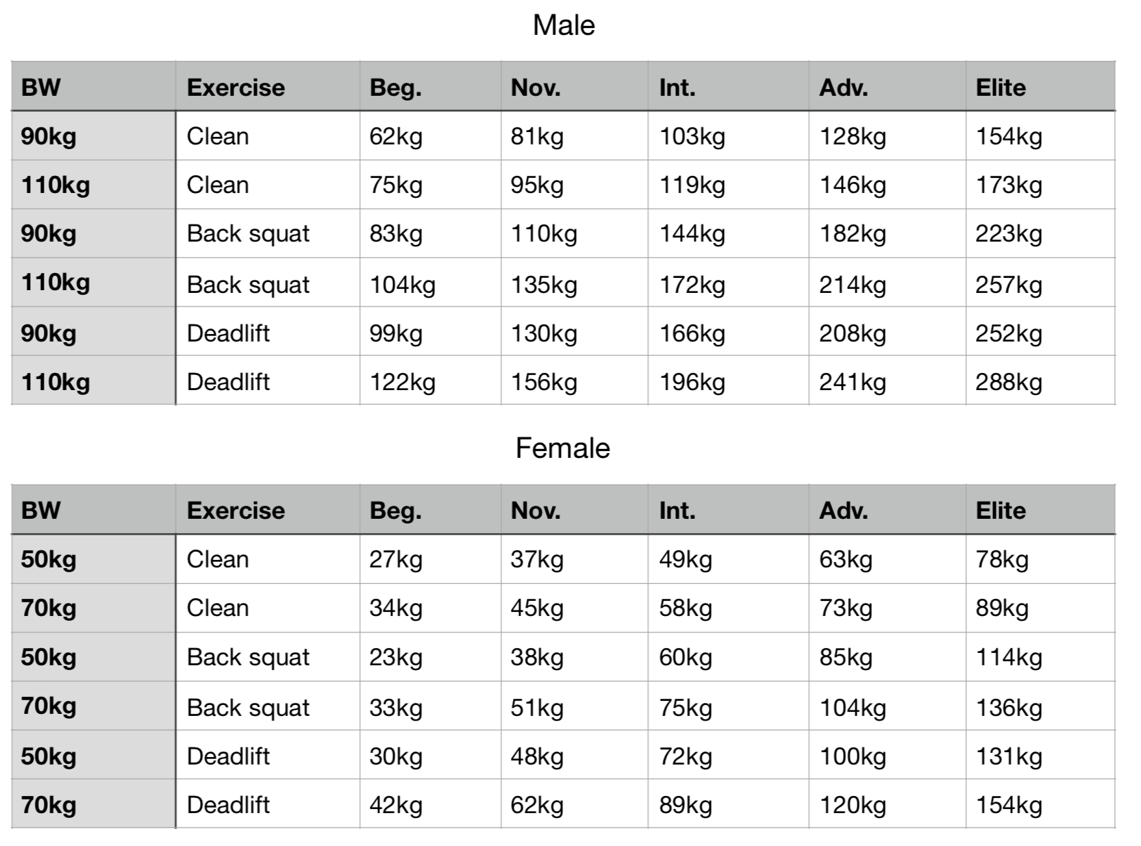Screen dimensions: 1141x846
Task: Click the Male table's Exercise column header
Action: coord(268,86)
